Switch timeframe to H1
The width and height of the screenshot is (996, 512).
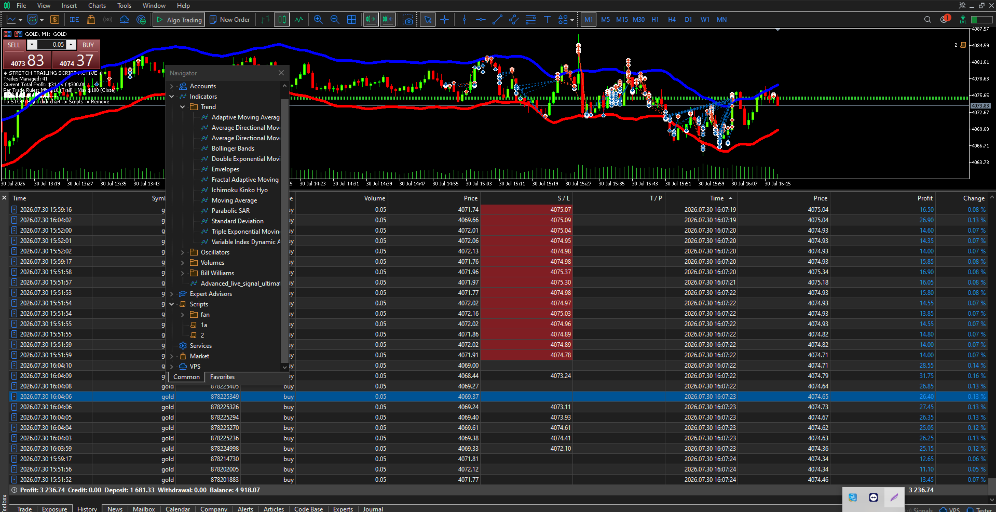655,20
